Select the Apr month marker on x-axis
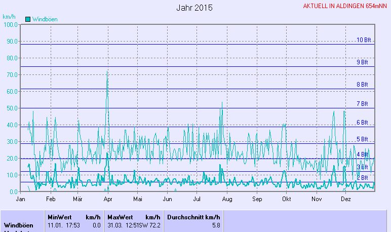Image resolution: width=391 pixels, height=232 pixels. pos(107,200)
